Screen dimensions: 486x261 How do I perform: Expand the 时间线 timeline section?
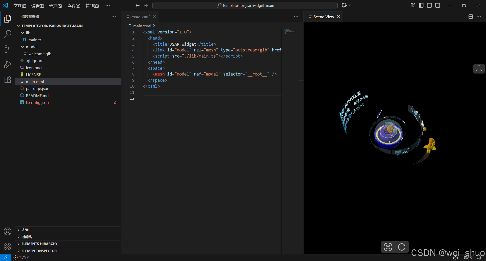(68, 237)
